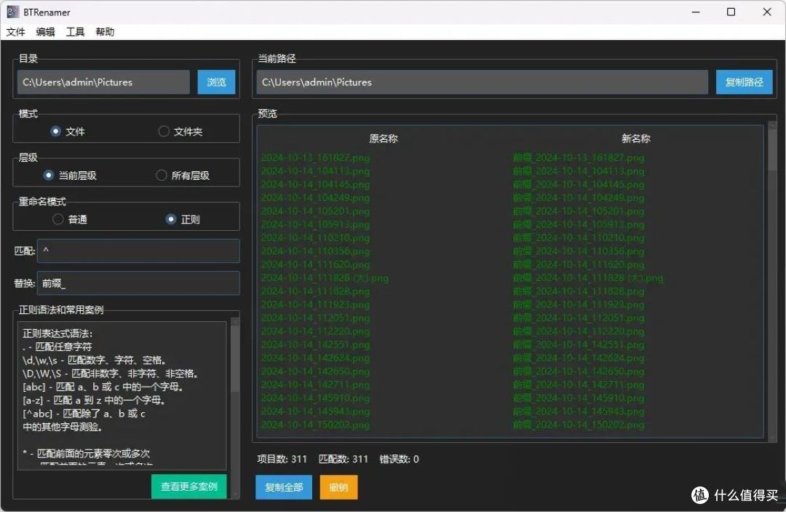Click the 匹配数: 311 status text
Screen dimensions: 786x512
[344, 459]
